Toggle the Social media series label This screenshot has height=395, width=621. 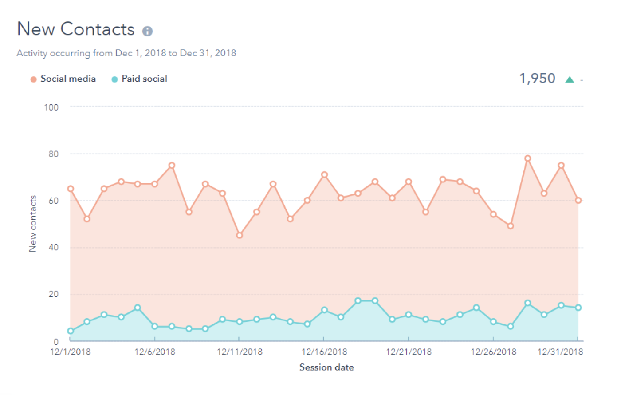coord(68,79)
